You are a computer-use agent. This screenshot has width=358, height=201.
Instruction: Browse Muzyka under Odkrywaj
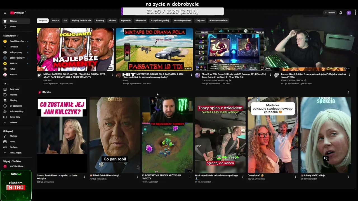pyautogui.click(x=16, y=136)
